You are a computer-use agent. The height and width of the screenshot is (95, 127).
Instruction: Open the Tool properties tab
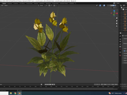pyautogui.click(x=120, y=36)
